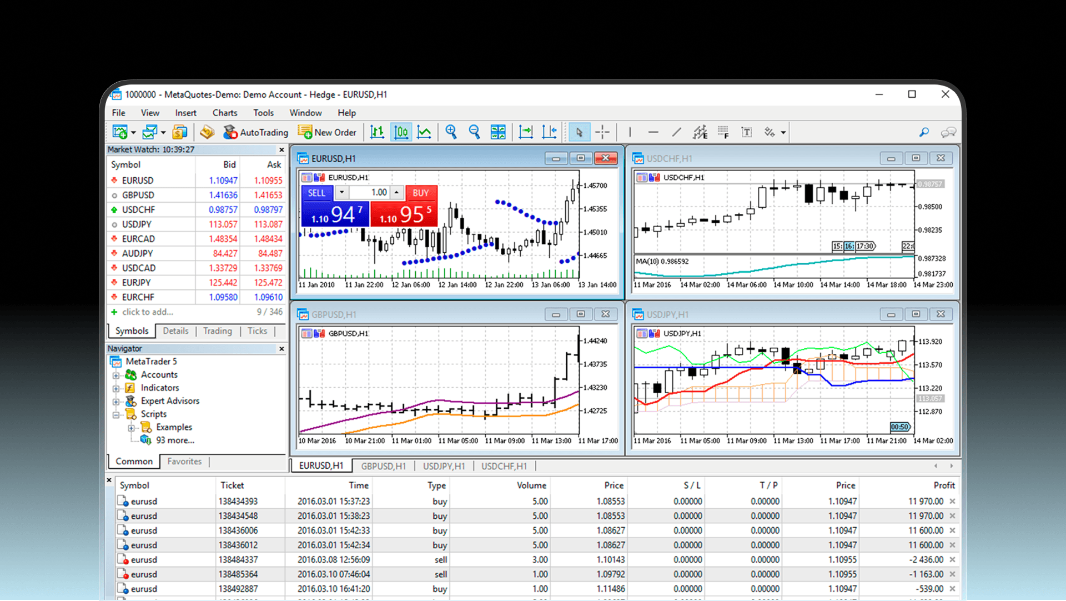Expand the Accounts tree node
This screenshot has width=1066, height=601.
[x=116, y=375]
